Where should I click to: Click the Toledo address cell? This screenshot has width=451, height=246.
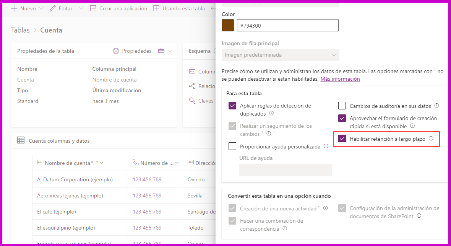tap(196, 228)
